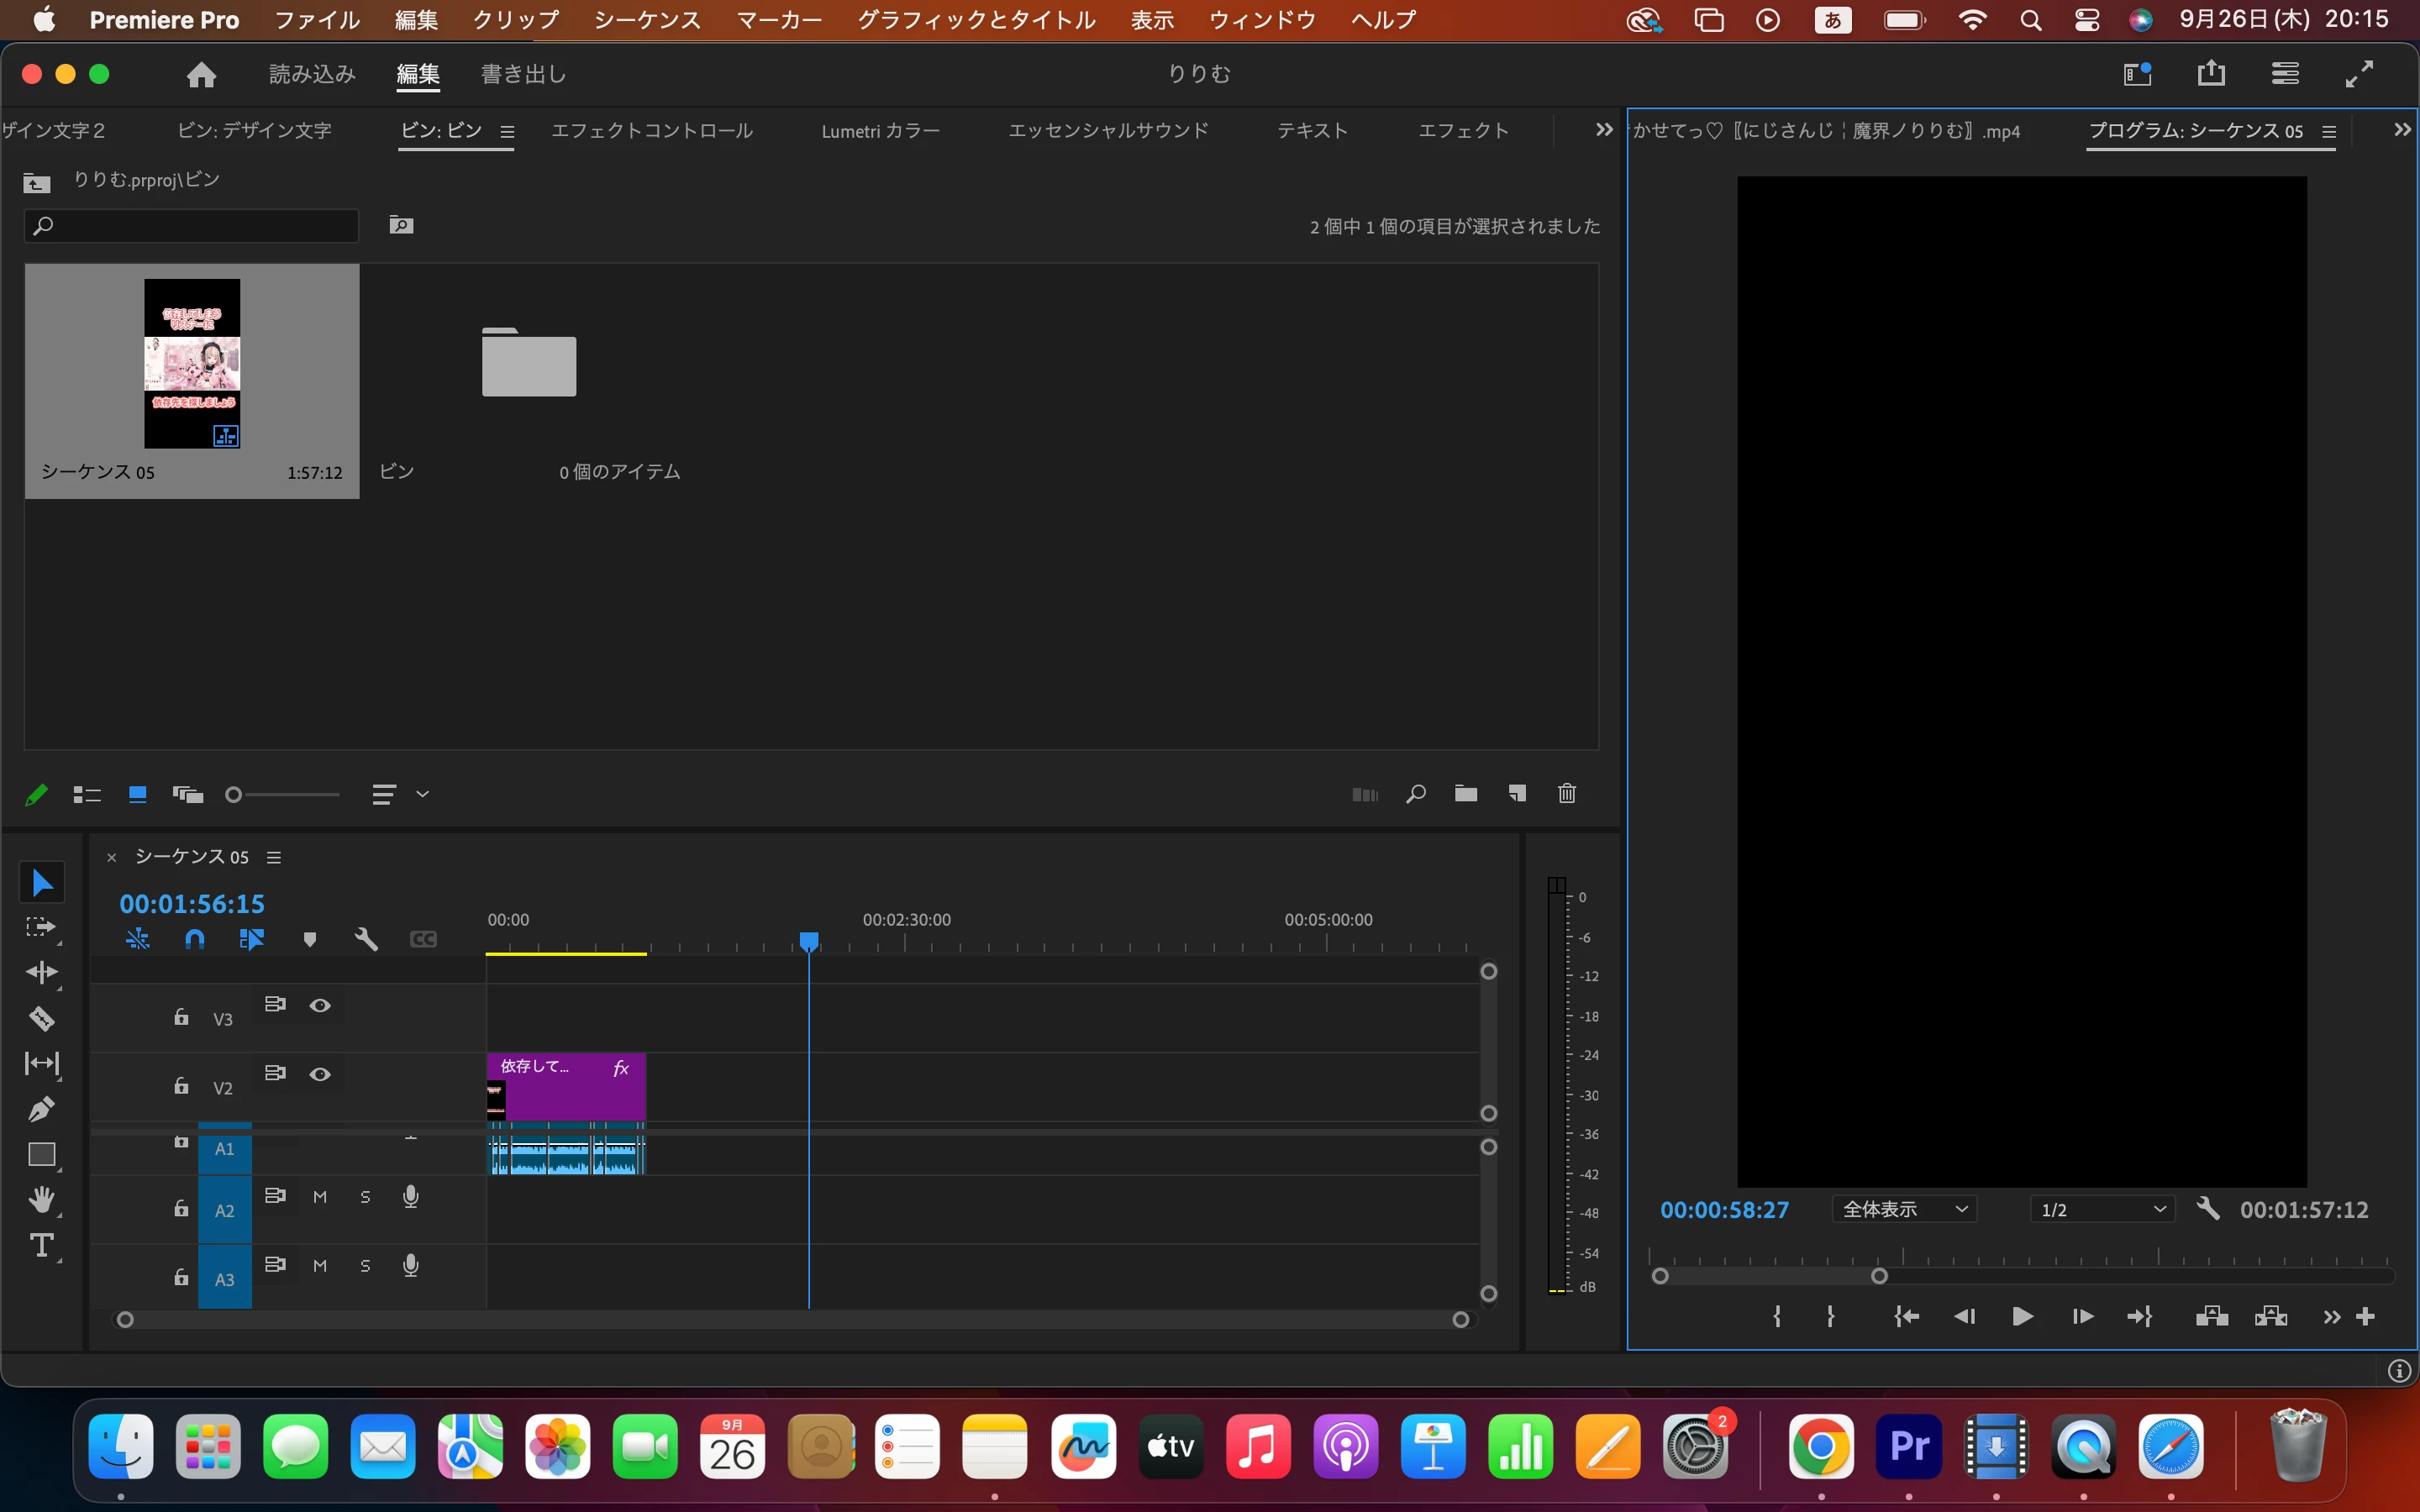Select the シーケンス 05 thumbnail
Image resolution: width=2420 pixels, height=1512 pixels.
click(x=192, y=364)
